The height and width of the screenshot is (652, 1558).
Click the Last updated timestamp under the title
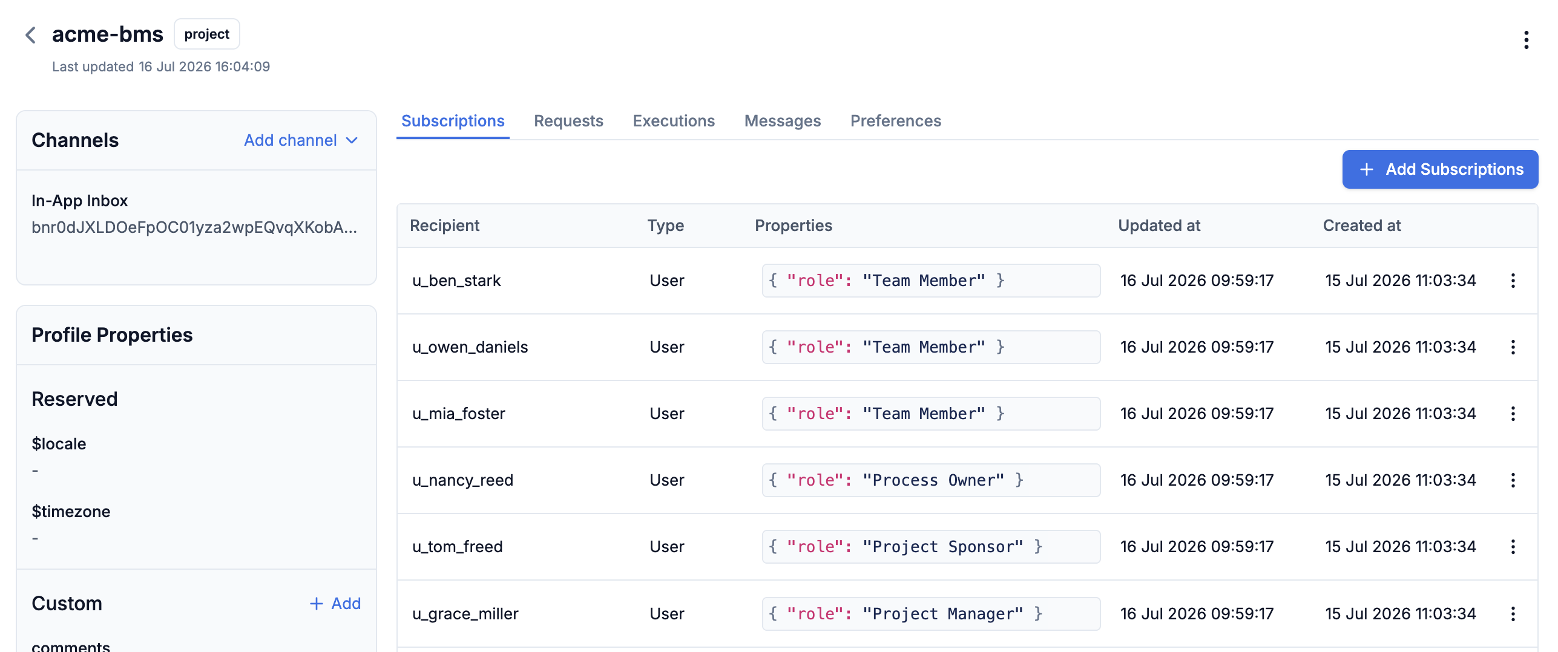click(x=161, y=67)
